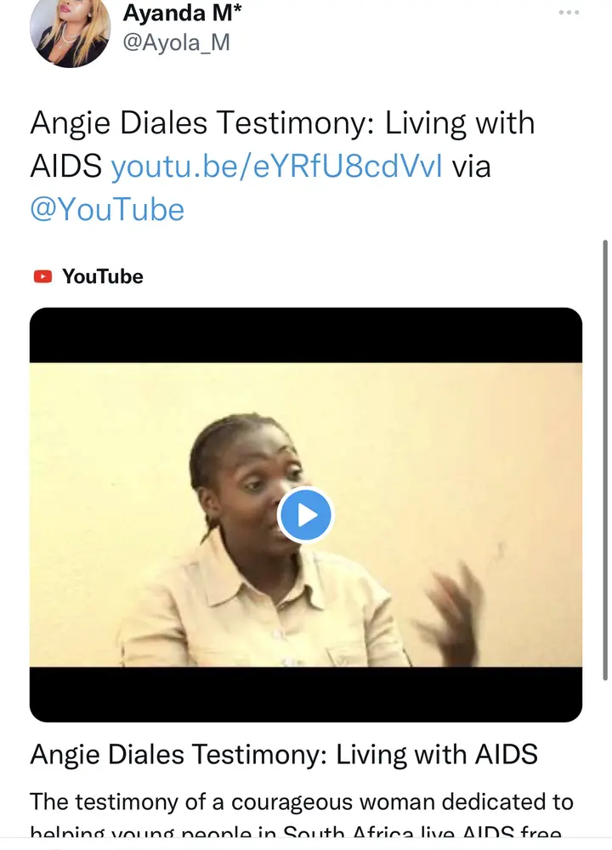Click the @Ayola_M handle
The width and height of the screenshot is (612, 850).
click(x=177, y=42)
